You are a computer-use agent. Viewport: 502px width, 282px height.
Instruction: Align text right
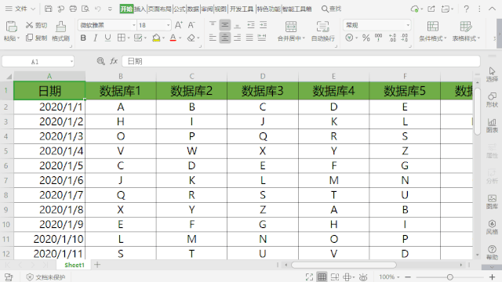pyautogui.click(x=237, y=38)
